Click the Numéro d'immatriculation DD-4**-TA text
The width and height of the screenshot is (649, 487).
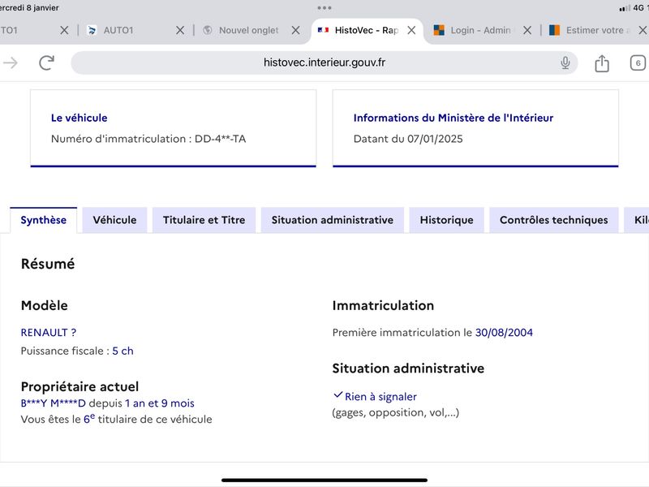click(x=148, y=139)
